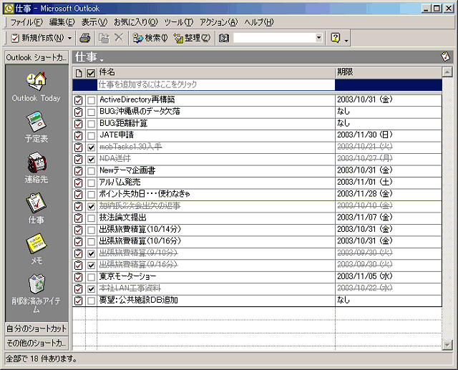The height and width of the screenshot is (370, 458).
Task: Mark 出張旅費精算(10/14分) as complete
Action: click(x=92, y=230)
